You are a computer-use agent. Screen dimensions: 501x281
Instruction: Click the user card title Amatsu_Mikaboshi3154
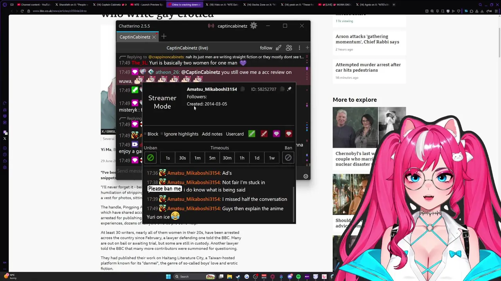(212, 89)
